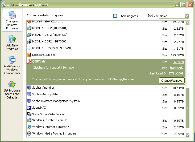Click the Change/Remove button for QESTLab
The height and width of the screenshot is (142, 195).
pos(172,81)
